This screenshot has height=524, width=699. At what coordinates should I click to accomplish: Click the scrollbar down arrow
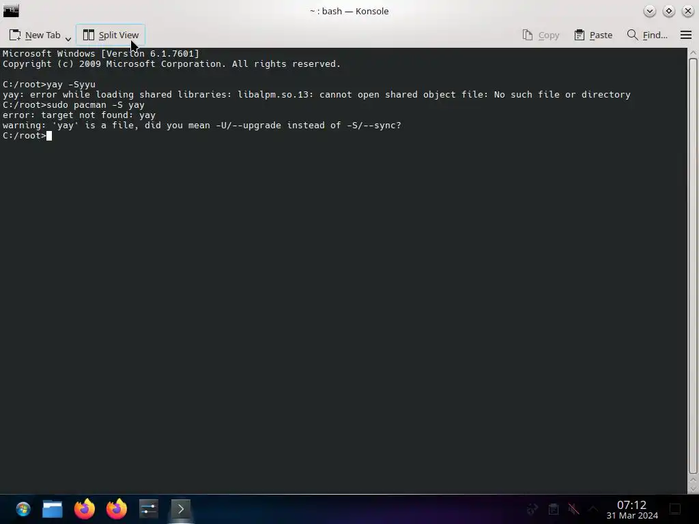coord(693,489)
